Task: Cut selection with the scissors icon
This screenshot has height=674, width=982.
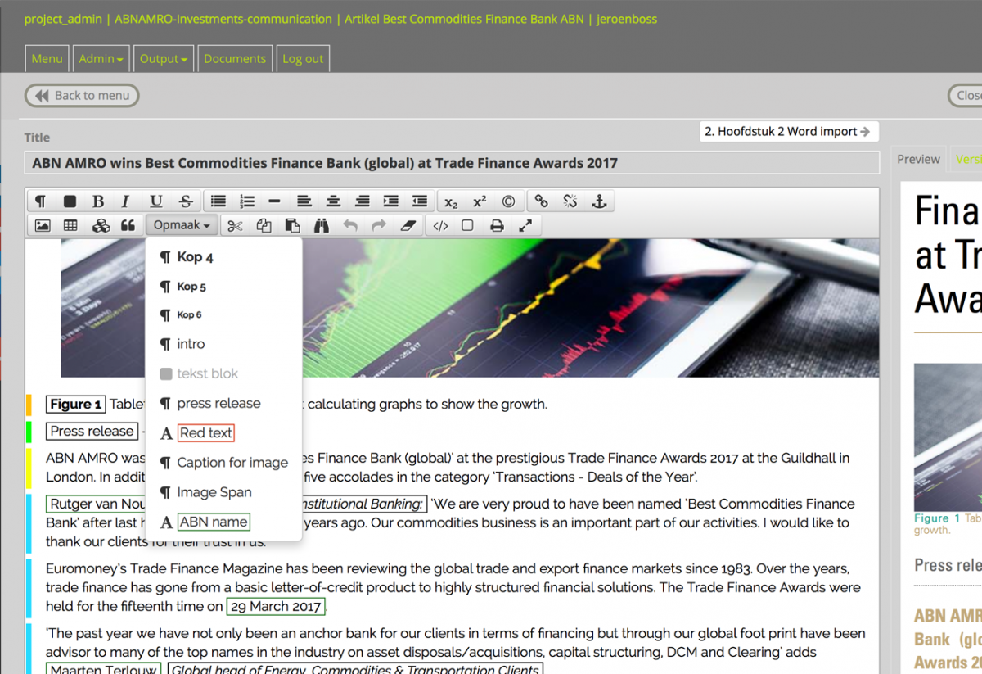Action: (x=235, y=226)
